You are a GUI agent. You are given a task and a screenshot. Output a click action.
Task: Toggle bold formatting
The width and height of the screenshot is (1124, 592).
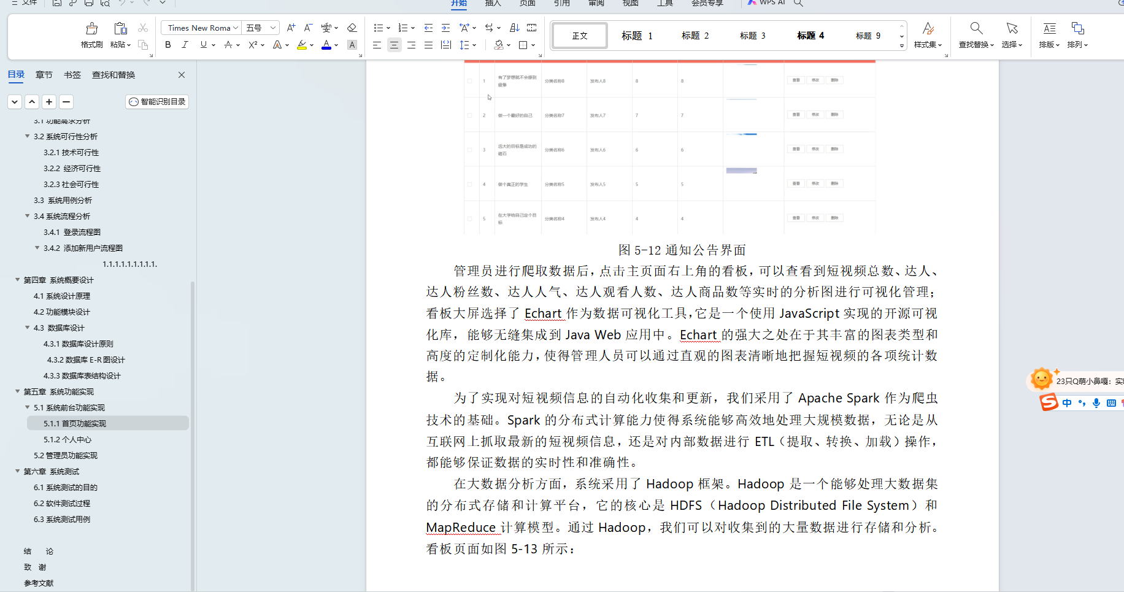167,45
